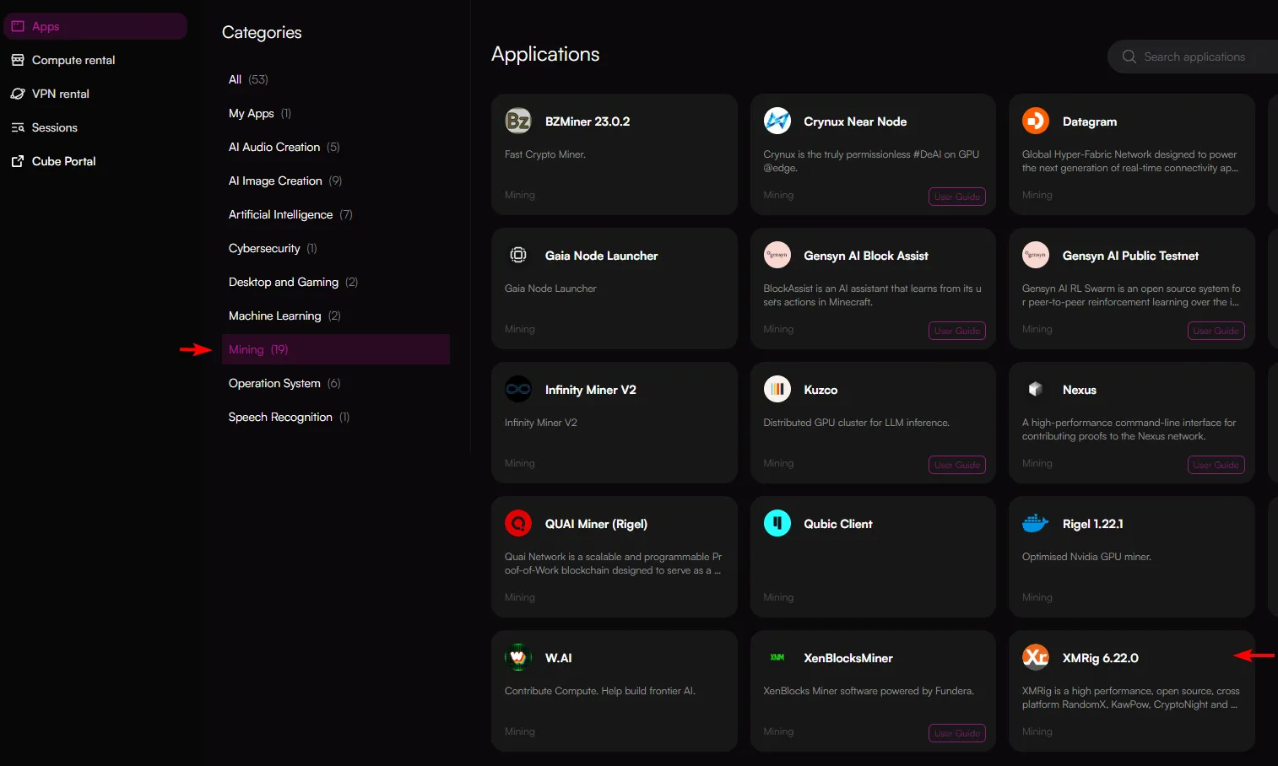The width and height of the screenshot is (1278, 766).
Task: Focus the Search applications field
Action: (1194, 57)
